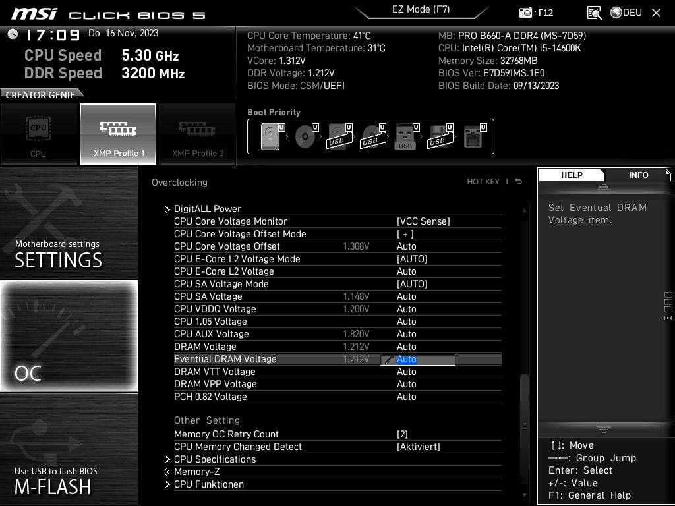
Task: Open CPU Core Voltage Monitor [VCC Sense] dropdown
Action: [x=423, y=221]
